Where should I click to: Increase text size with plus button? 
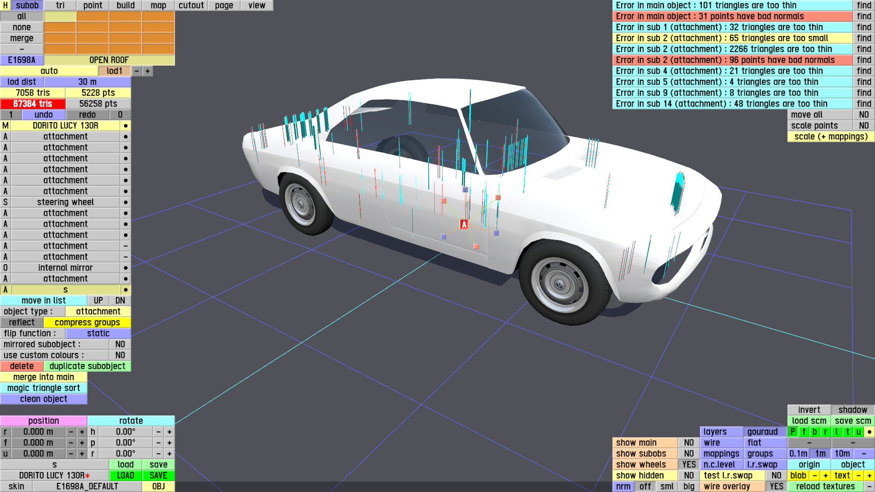tap(869, 476)
